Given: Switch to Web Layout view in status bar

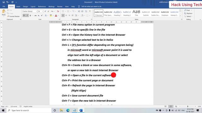Looking at the screenshot, I should (x=176, y=106).
